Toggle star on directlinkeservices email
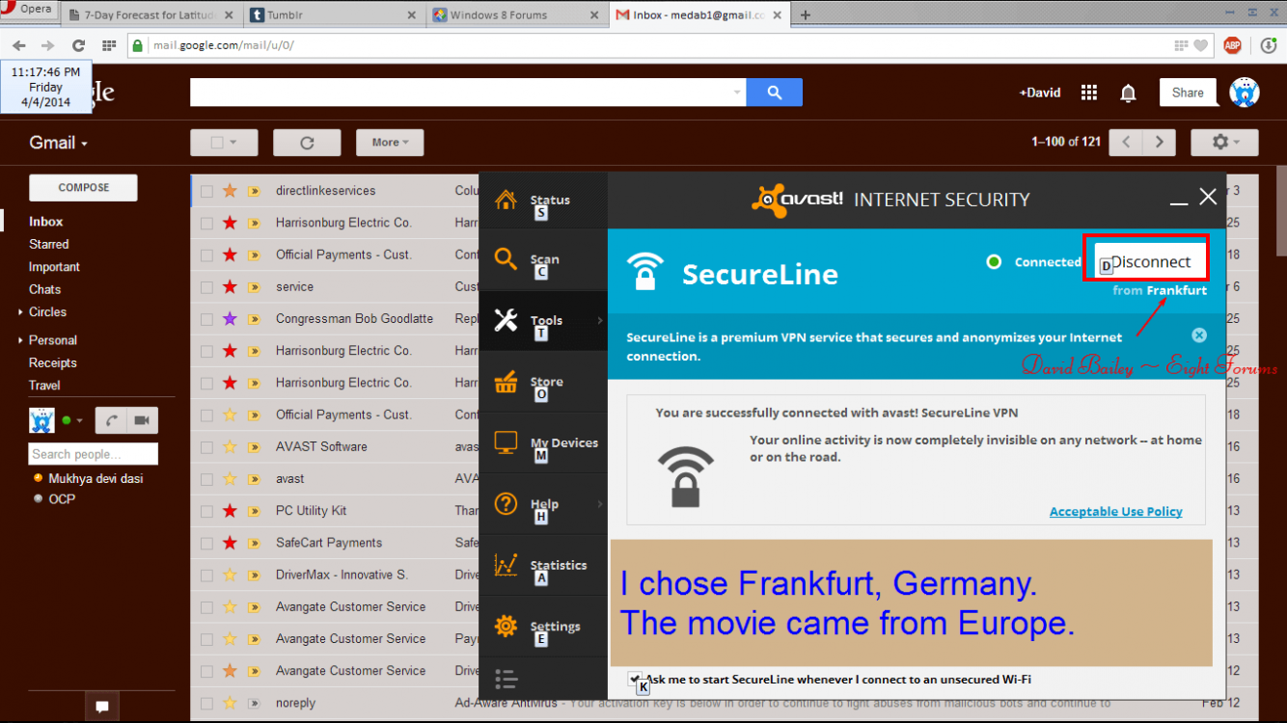The height and width of the screenshot is (723, 1287). (230, 191)
